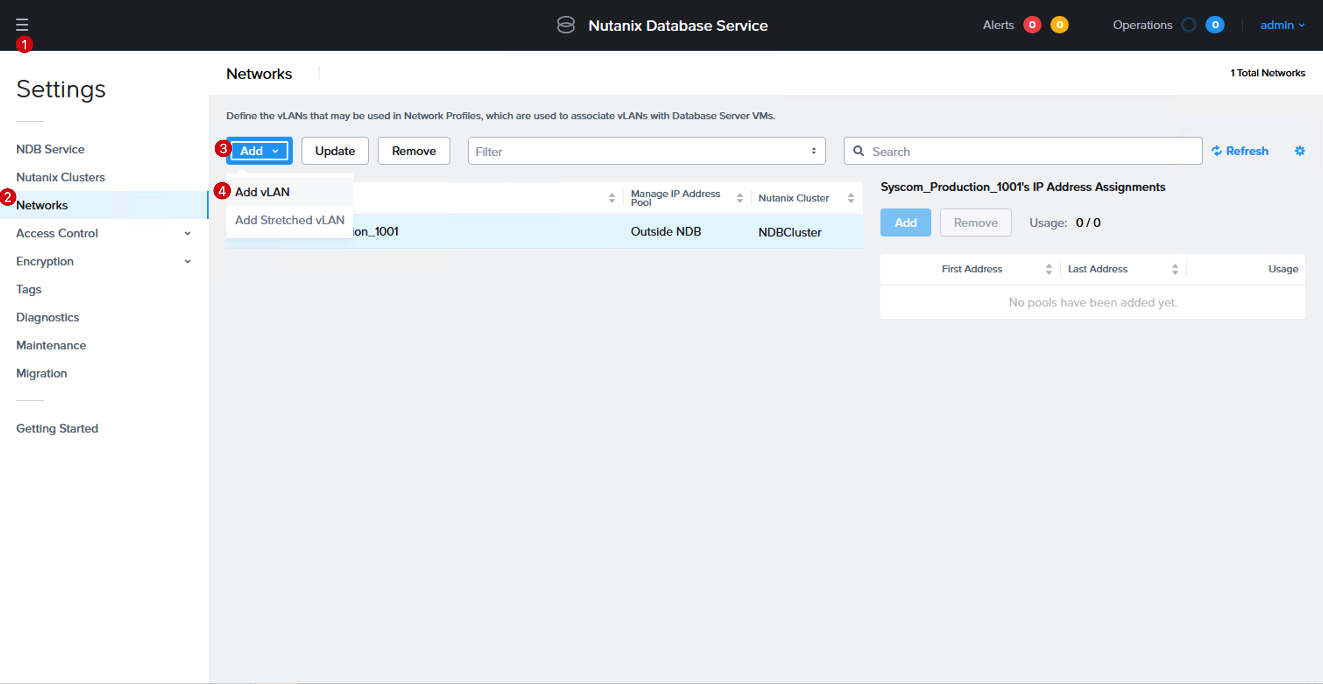Image resolution: width=1323 pixels, height=684 pixels.
Task: Click into the Search field
Action: coord(1022,151)
